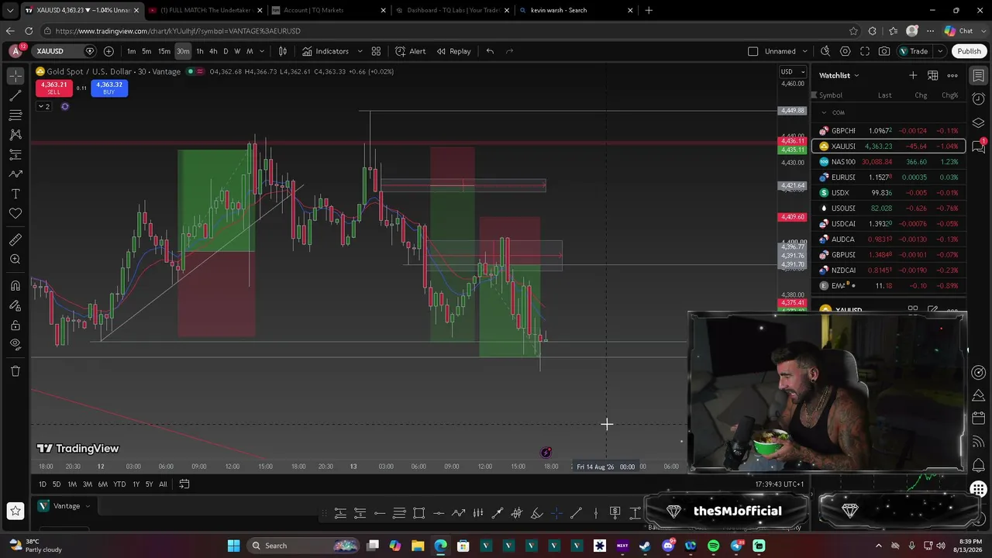Switch to the 1h timeframe
This screenshot has height=558, width=992.
(200, 51)
